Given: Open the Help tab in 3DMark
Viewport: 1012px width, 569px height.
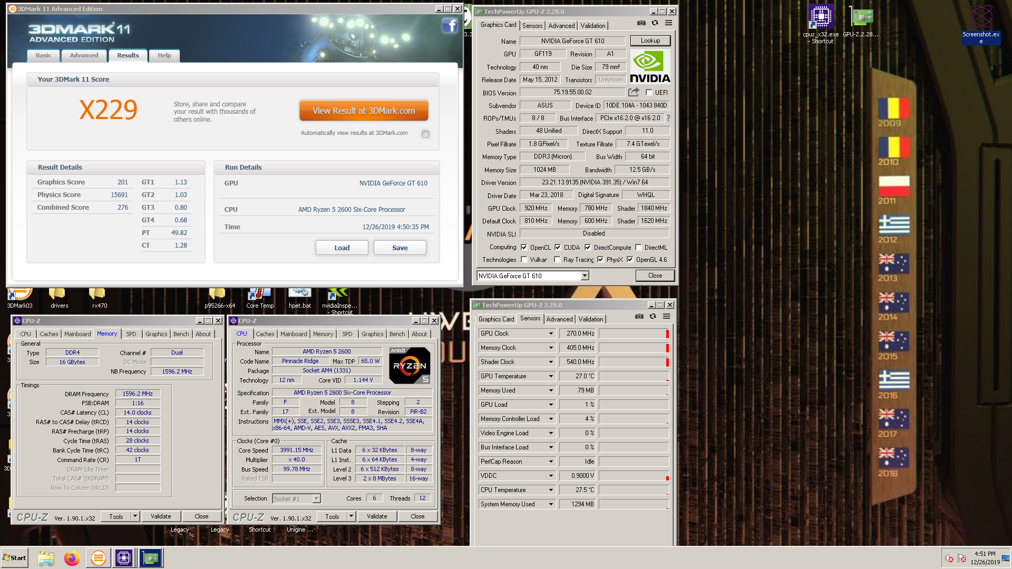Looking at the screenshot, I should 164,55.
